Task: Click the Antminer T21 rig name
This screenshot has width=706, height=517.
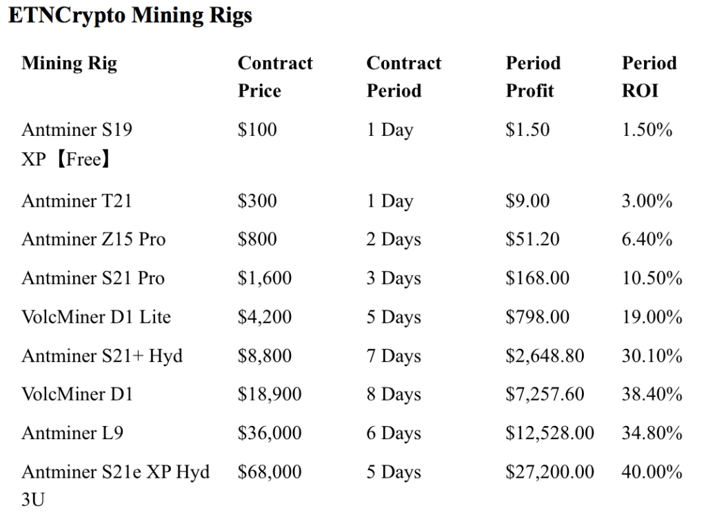Action: point(77,201)
